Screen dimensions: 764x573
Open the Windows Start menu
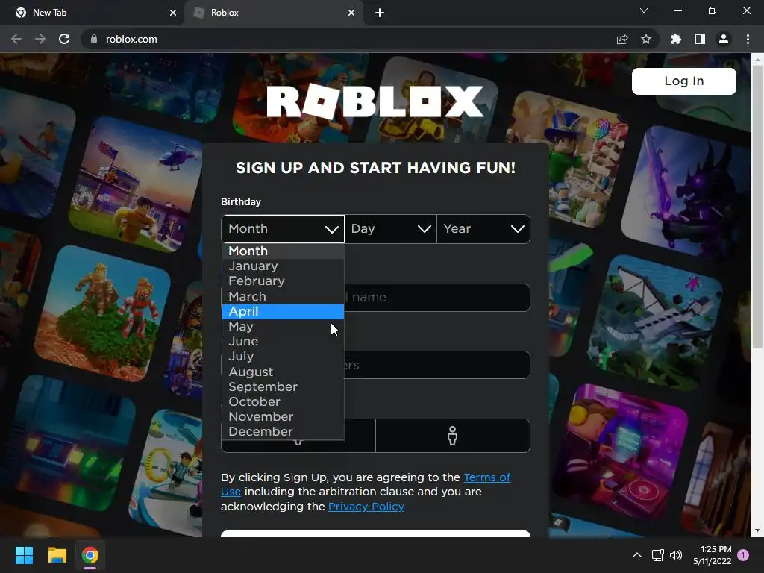point(24,555)
